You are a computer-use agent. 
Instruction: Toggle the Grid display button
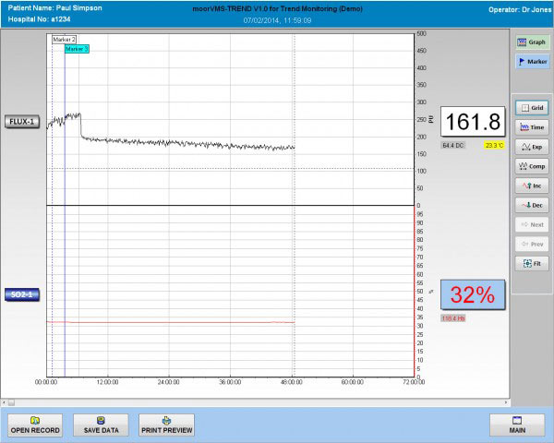click(531, 108)
